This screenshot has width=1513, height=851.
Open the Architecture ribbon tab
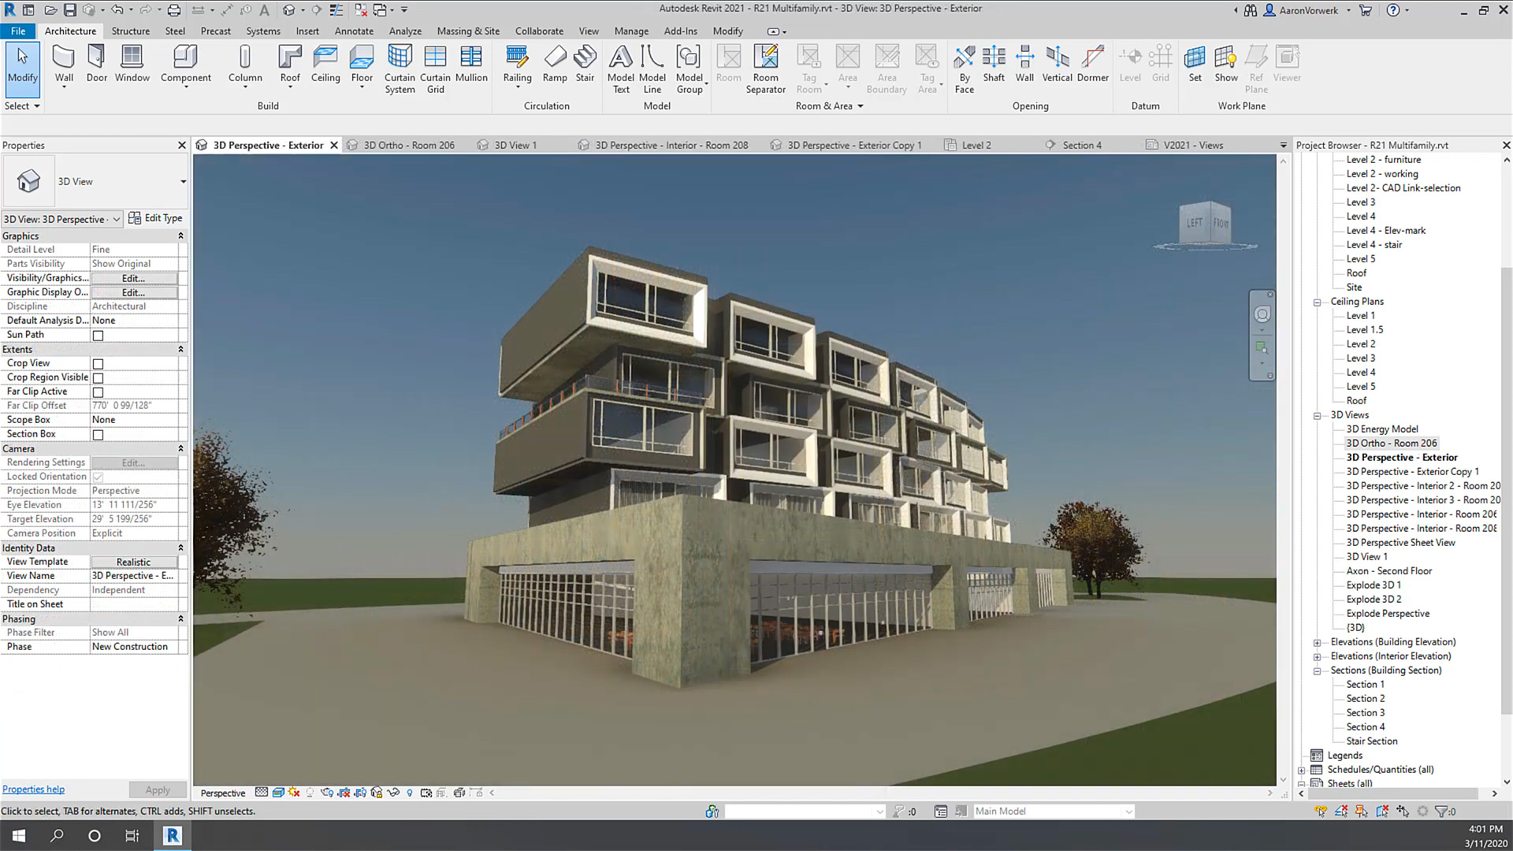coord(69,30)
